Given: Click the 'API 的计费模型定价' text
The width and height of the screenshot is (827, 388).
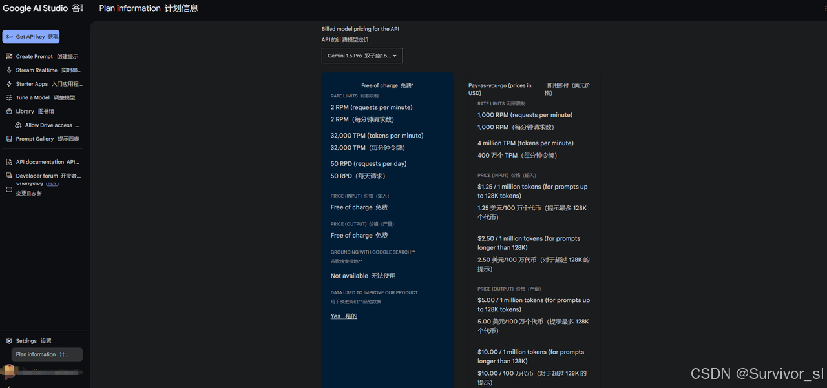Looking at the screenshot, I should pos(345,40).
